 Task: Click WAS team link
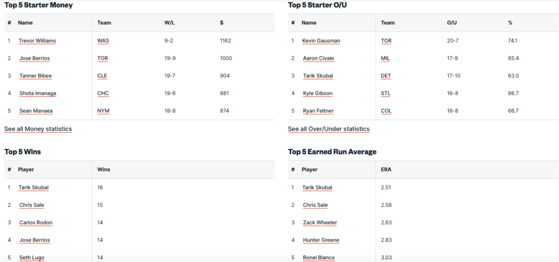(103, 41)
